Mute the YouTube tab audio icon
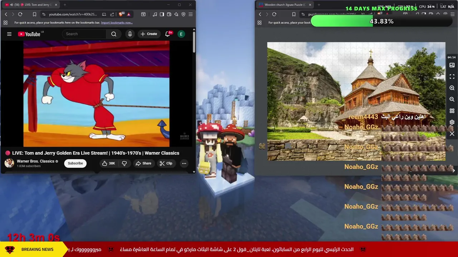The height and width of the screenshot is (257, 458). (x=12, y=5)
